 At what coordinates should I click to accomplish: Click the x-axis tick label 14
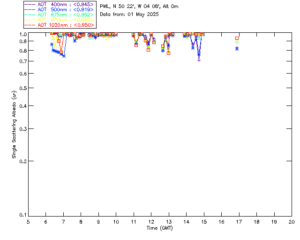[187, 222]
